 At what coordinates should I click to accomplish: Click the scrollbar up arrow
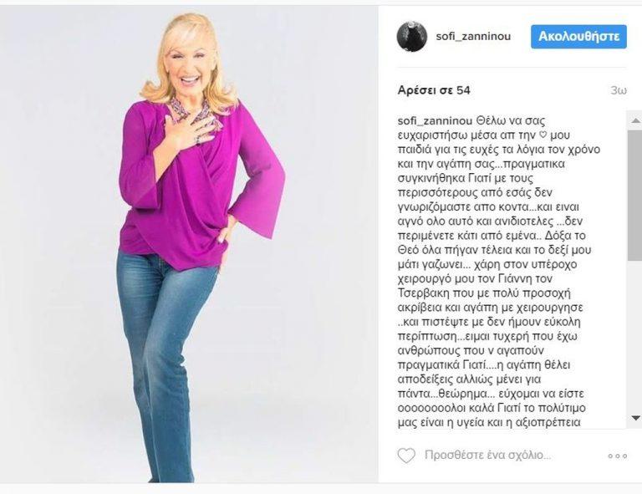635,120
